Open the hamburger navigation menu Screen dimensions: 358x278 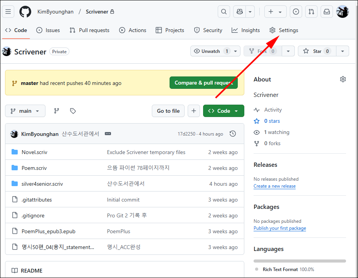[8, 12]
